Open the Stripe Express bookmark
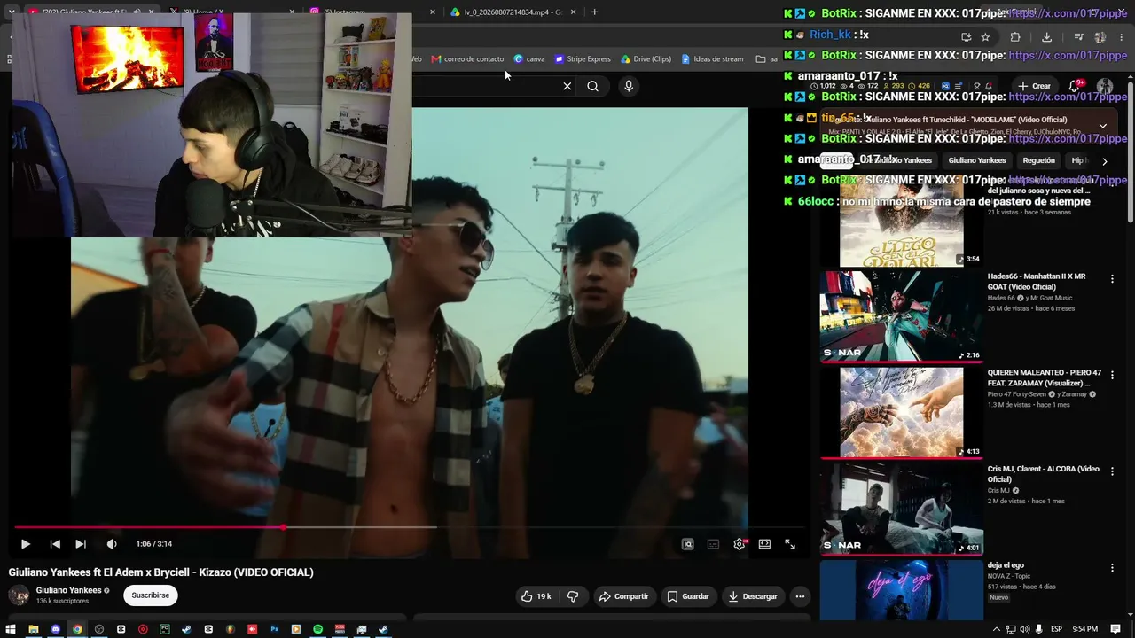 tap(583, 59)
